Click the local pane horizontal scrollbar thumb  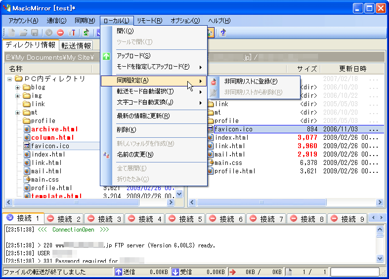(76, 202)
